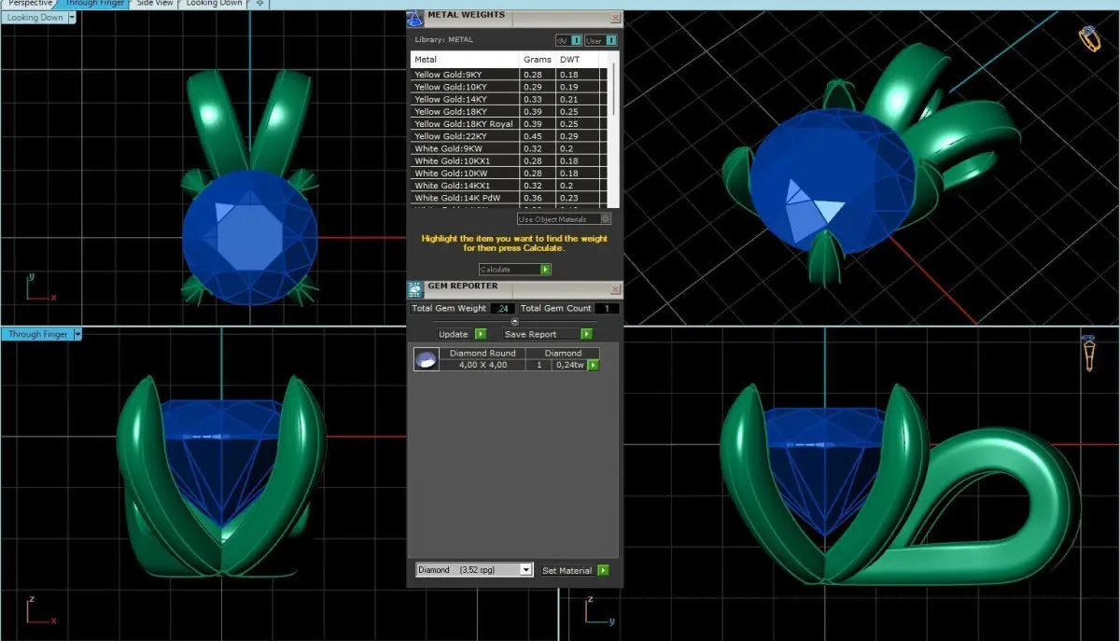Select the White Gold:14K PdW row
The height and width of the screenshot is (641, 1120).
click(x=509, y=198)
